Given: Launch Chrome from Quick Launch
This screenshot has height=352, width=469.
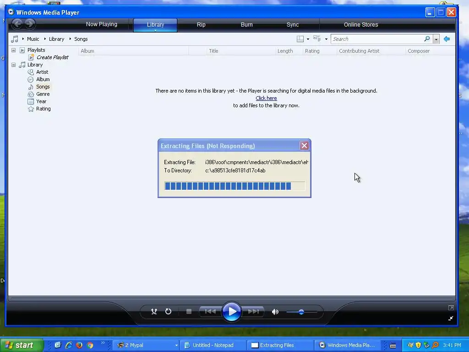Looking at the screenshot, I should [x=90, y=345].
